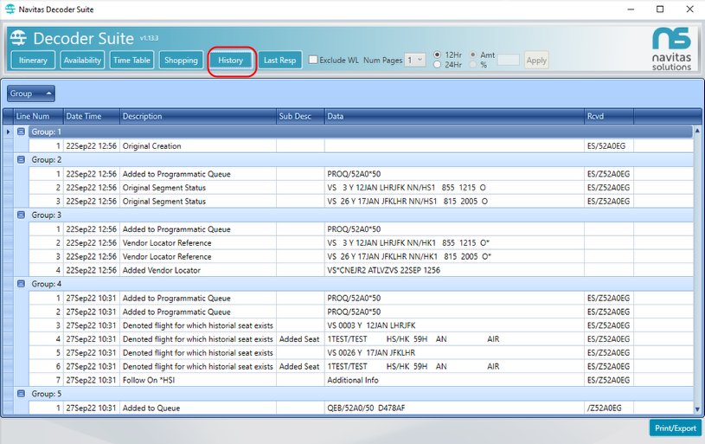
Task: Click the grid scrollbar down arrow
Action: coord(697,409)
